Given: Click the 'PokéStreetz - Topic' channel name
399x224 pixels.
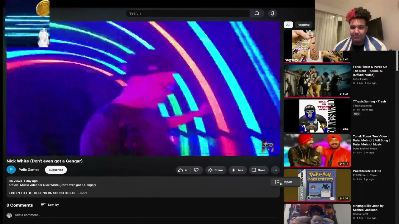Looking at the screenshot, I should pyautogui.click(x=365, y=175).
